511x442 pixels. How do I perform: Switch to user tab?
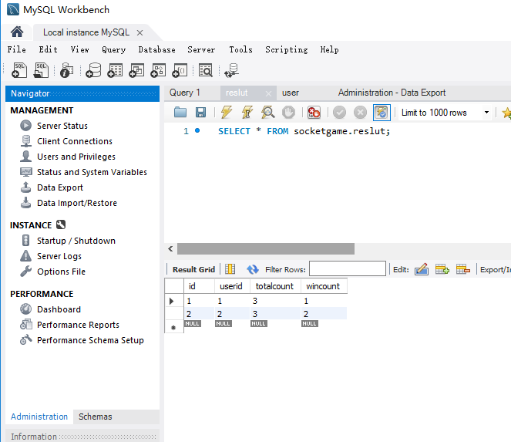291,93
